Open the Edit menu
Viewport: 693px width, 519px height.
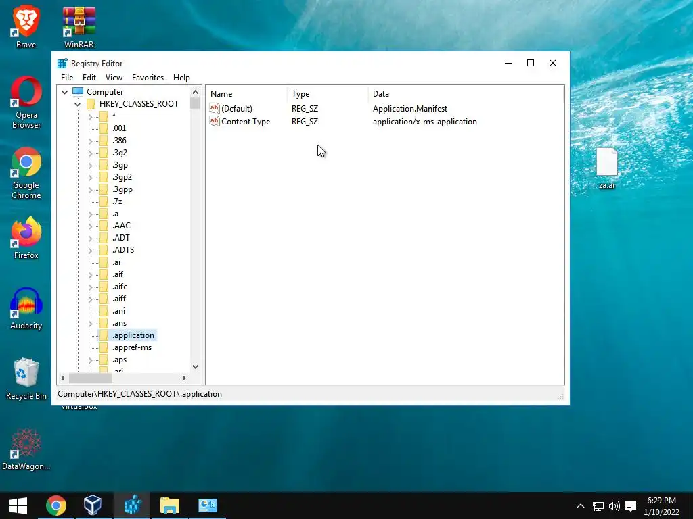pos(89,78)
